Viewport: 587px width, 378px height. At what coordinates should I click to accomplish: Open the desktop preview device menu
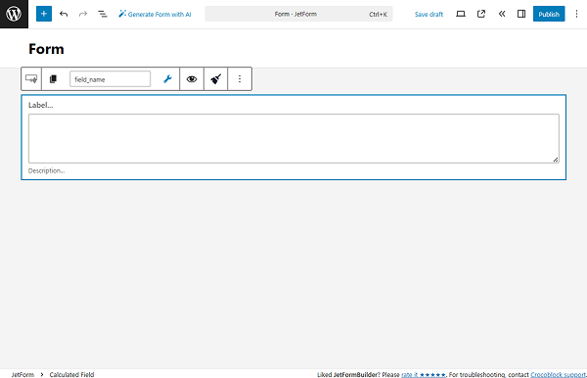coord(461,14)
